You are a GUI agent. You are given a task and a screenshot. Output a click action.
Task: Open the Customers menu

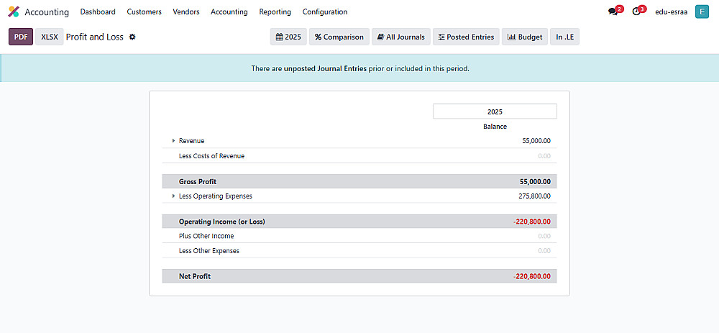click(x=144, y=12)
